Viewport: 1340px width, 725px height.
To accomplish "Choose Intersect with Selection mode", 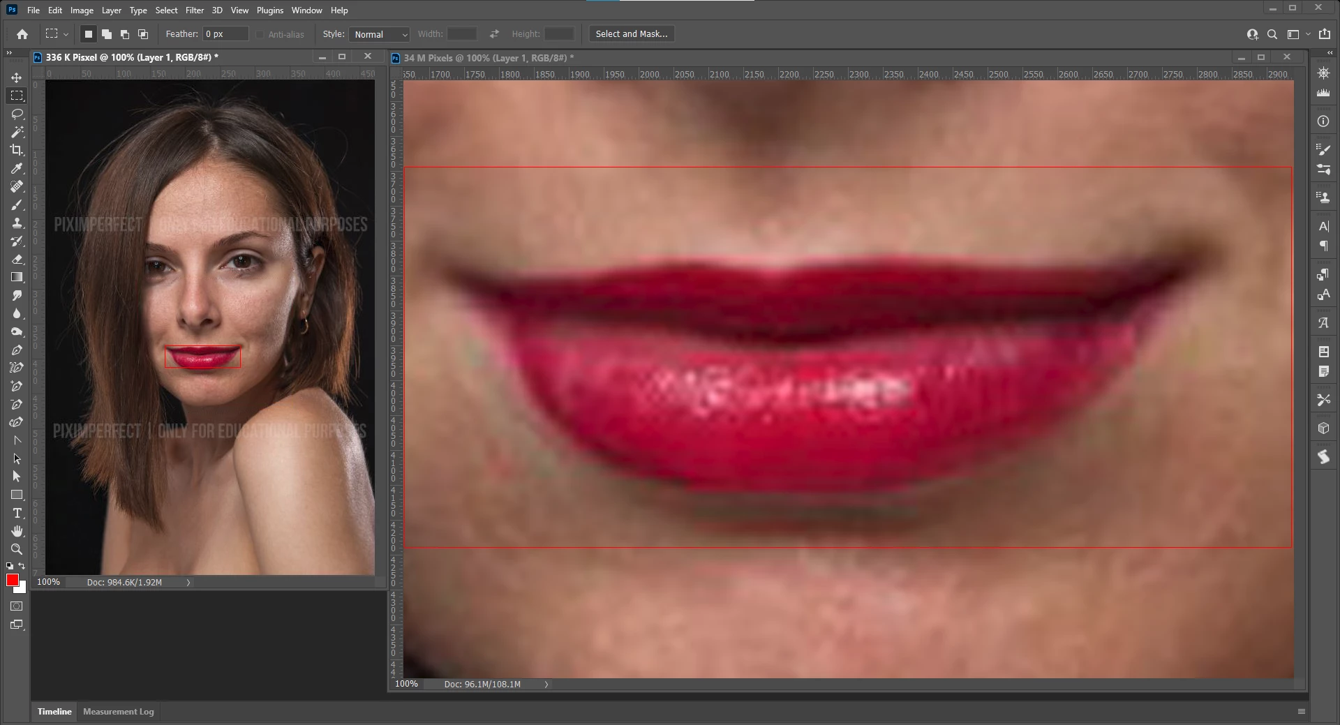I will [143, 34].
